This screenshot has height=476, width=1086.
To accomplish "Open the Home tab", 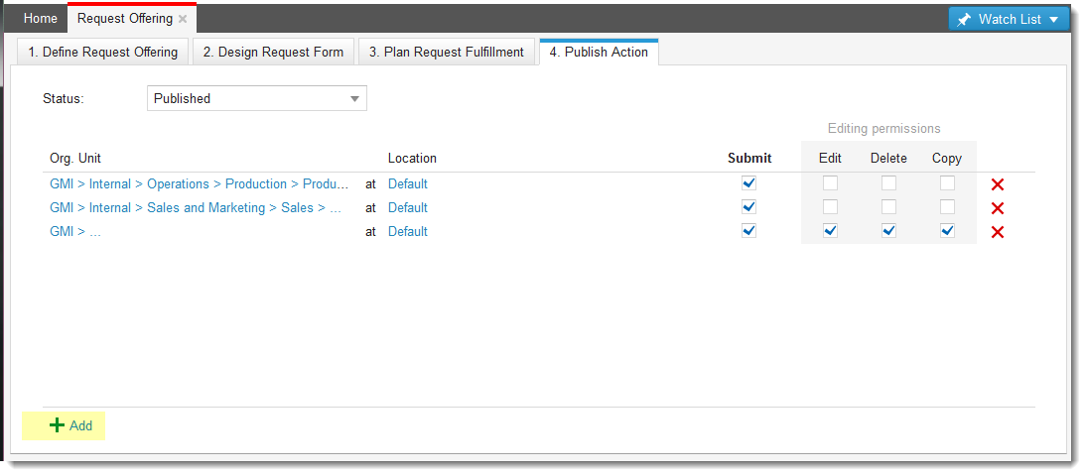I will 41,19.
